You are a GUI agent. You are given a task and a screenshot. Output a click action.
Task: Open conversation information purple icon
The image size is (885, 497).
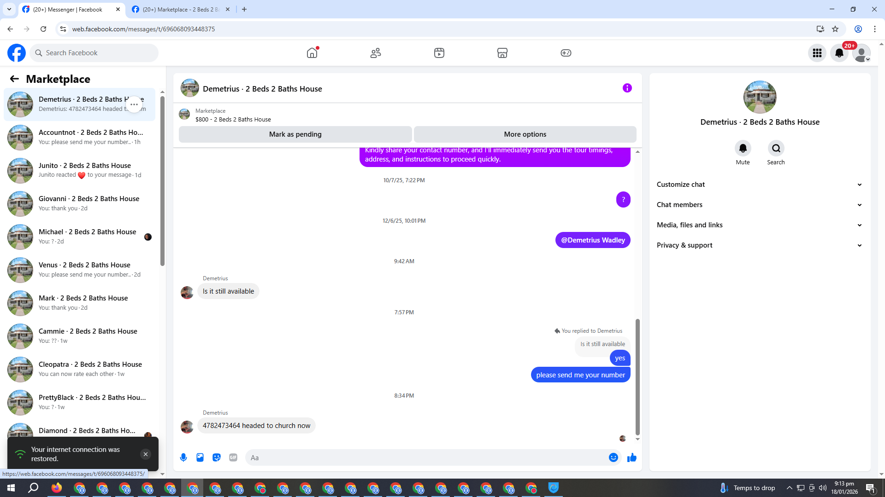627,88
